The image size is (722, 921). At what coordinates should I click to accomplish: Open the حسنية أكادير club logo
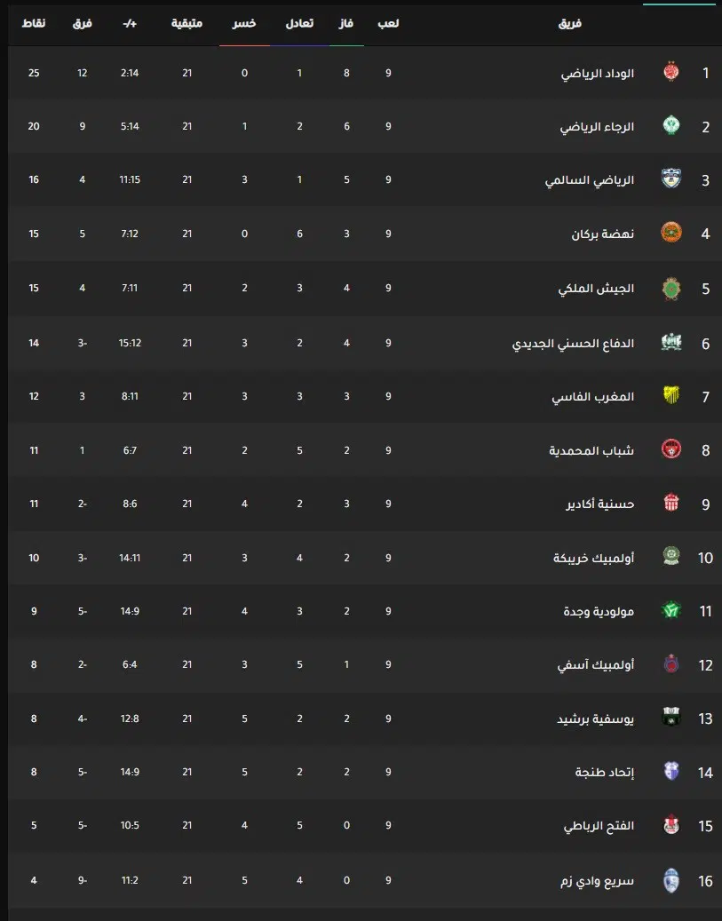pyautogui.click(x=670, y=504)
